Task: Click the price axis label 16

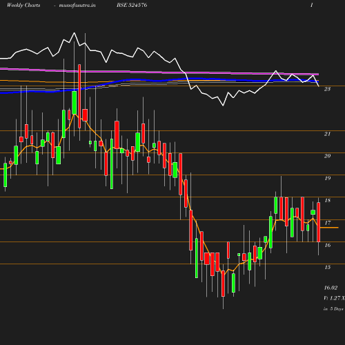Action: [x=327, y=245]
